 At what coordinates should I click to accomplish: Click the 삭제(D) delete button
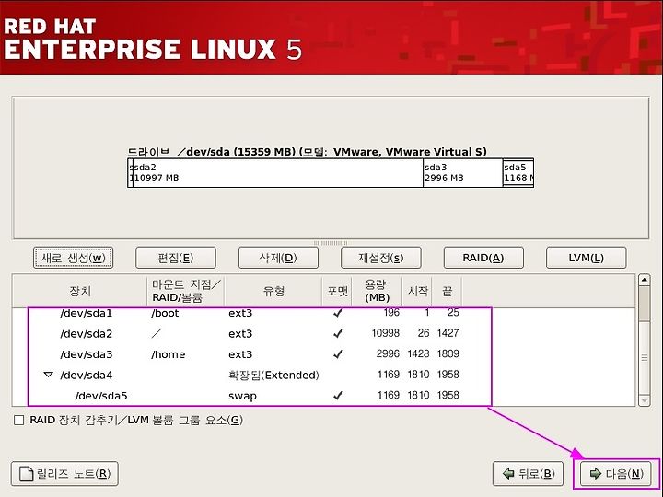pyautogui.click(x=278, y=258)
